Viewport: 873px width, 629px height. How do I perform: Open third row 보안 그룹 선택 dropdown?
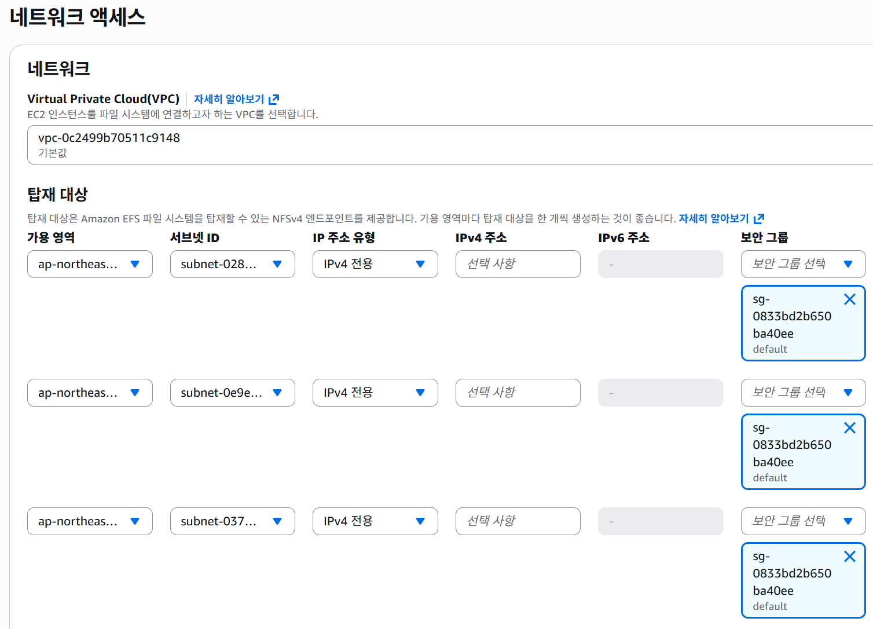[804, 521]
